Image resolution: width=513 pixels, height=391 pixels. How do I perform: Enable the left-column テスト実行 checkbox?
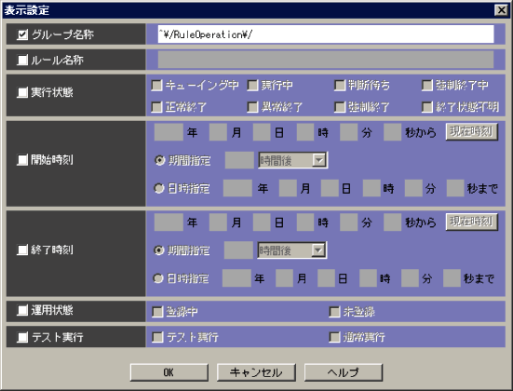(x=22, y=337)
